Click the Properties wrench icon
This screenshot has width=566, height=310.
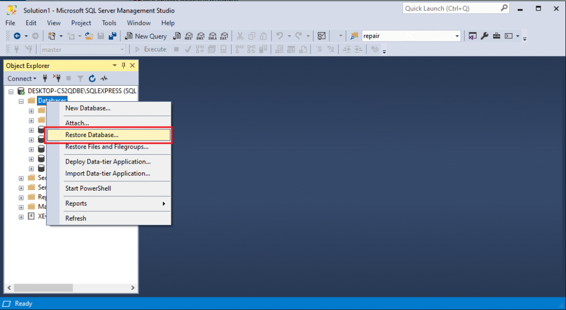point(485,36)
